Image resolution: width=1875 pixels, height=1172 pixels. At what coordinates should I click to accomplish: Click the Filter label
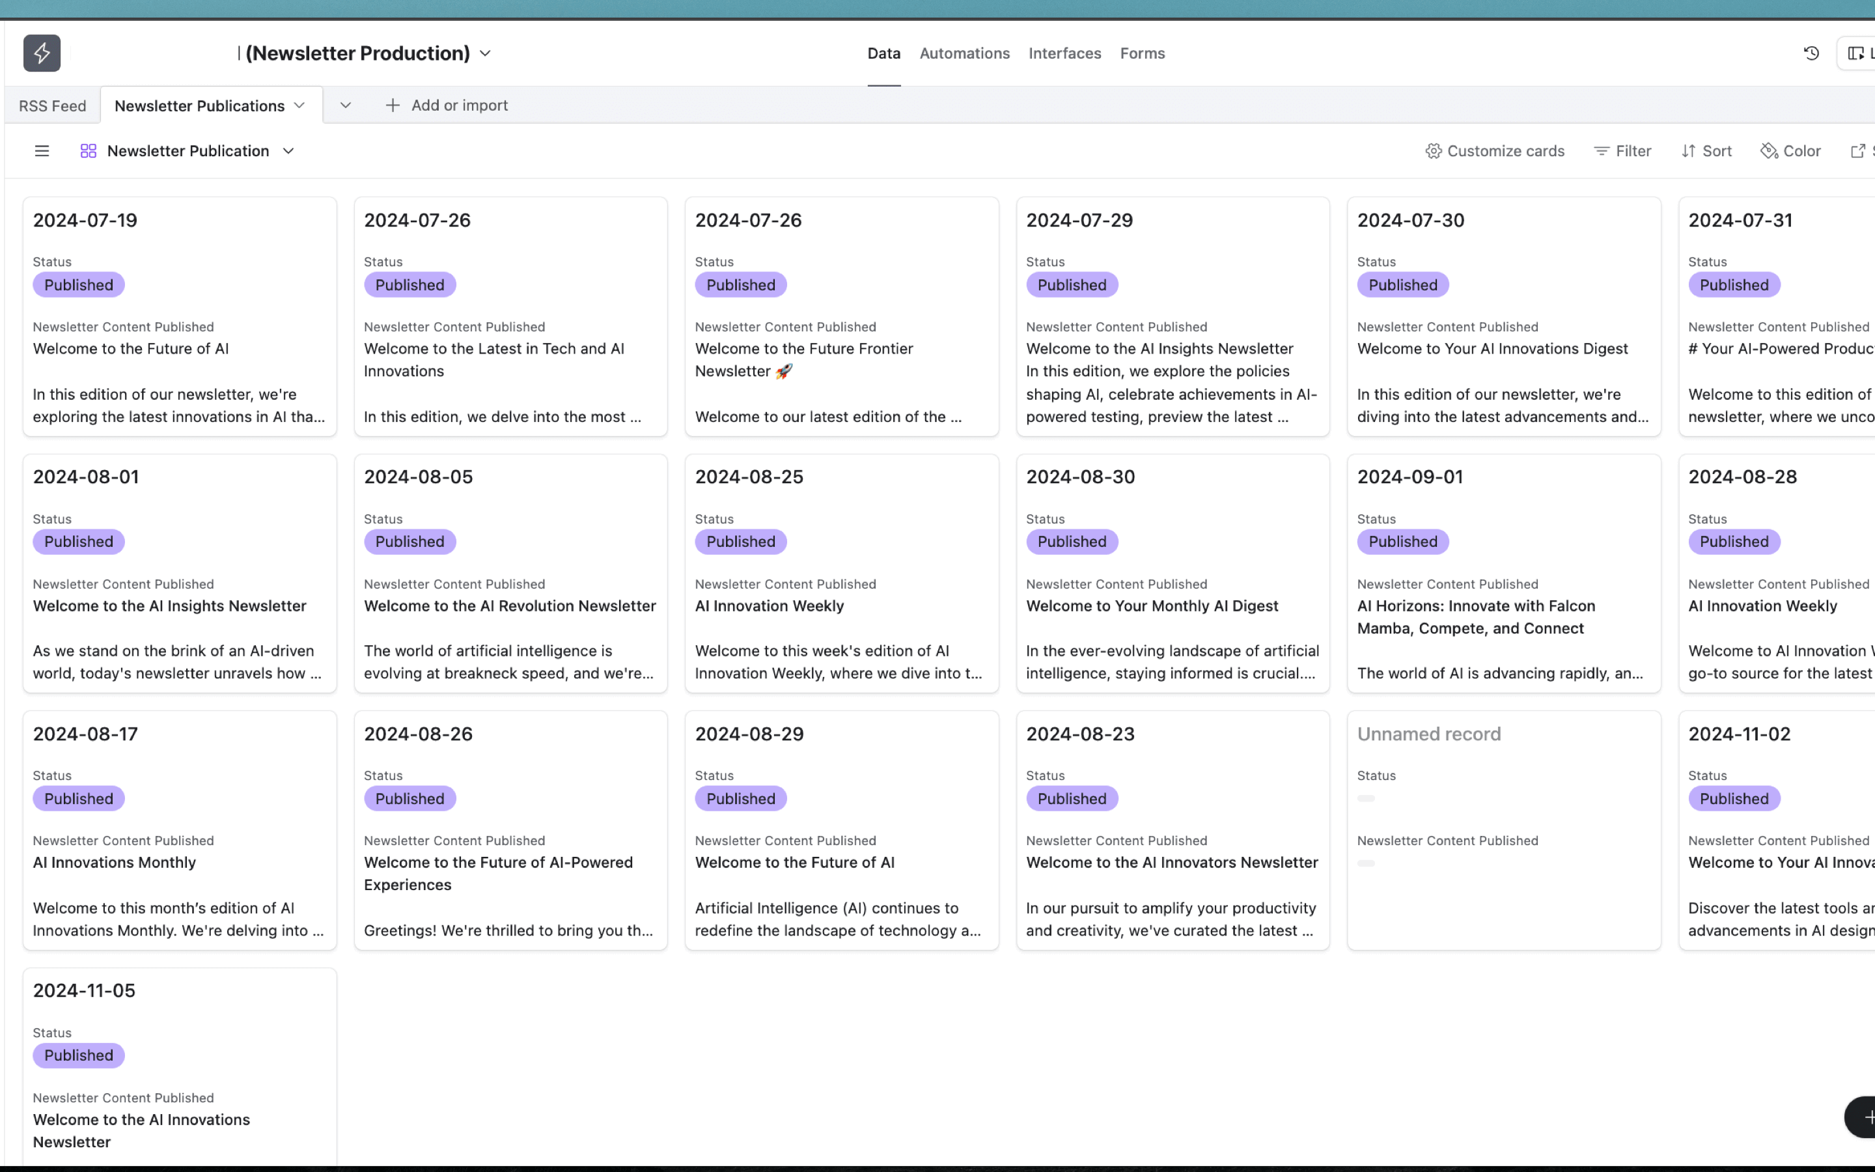point(1633,151)
